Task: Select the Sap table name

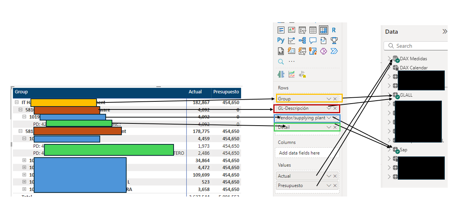Action: pos(403,150)
